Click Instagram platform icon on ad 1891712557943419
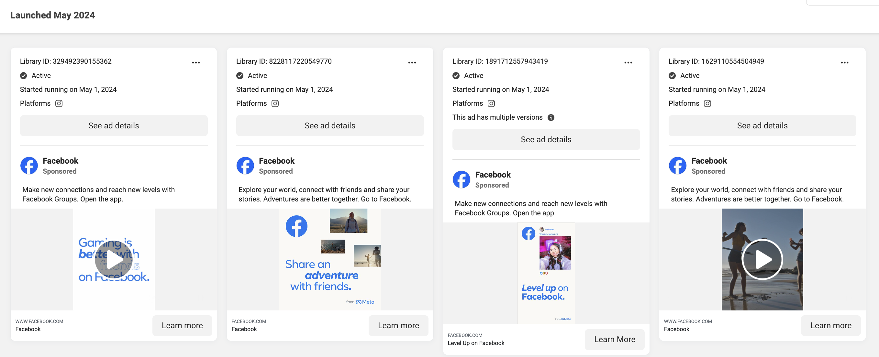The width and height of the screenshot is (879, 357). point(491,103)
